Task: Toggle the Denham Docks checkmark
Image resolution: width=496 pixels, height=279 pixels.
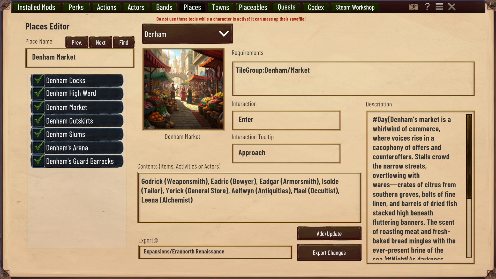Action: tap(38, 80)
